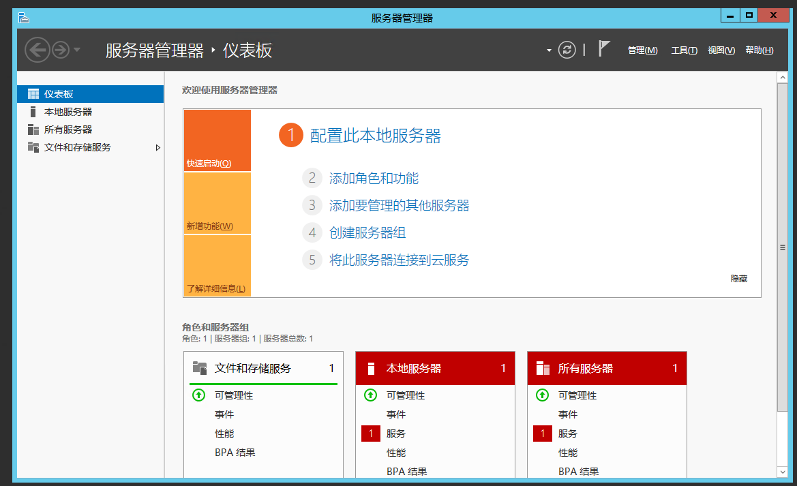
Task: Click the refresh dashboard icon
Action: point(567,50)
